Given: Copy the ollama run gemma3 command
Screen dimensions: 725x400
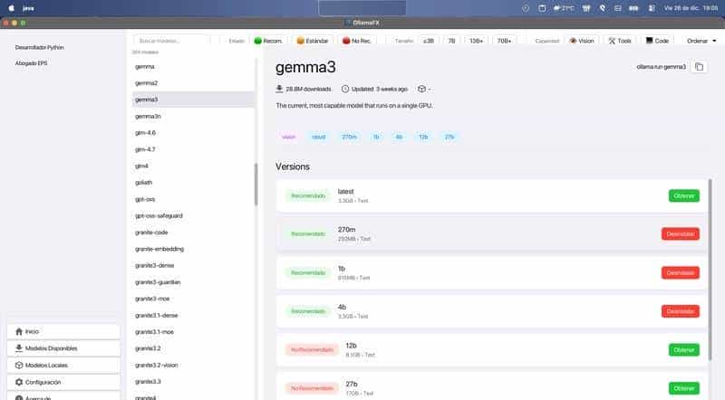Looking at the screenshot, I should (x=700, y=67).
